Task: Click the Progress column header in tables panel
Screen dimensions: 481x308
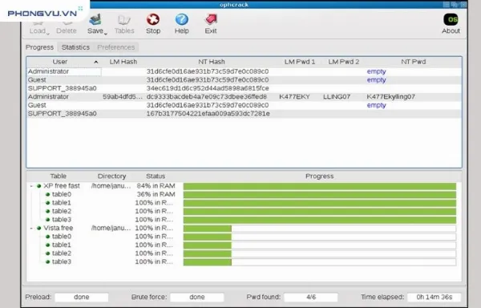Action: [319, 176]
